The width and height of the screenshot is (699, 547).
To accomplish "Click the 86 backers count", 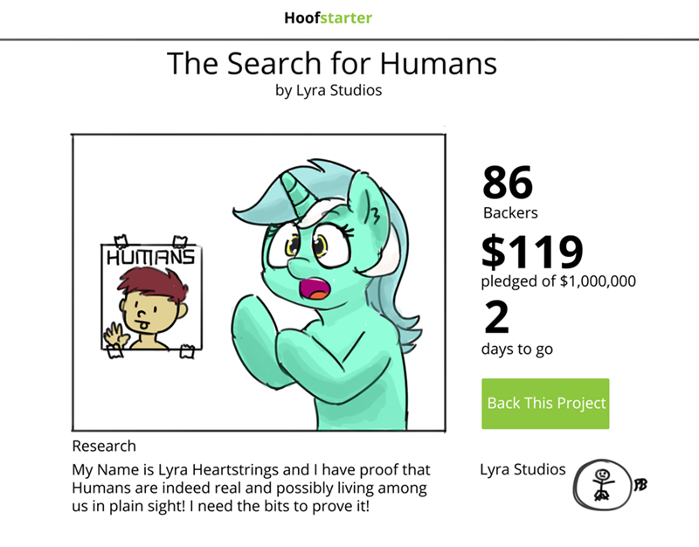I will pyautogui.click(x=507, y=182).
